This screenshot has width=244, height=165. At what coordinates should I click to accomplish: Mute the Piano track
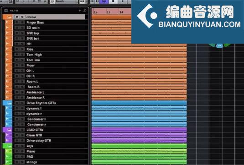tap(17, 151)
